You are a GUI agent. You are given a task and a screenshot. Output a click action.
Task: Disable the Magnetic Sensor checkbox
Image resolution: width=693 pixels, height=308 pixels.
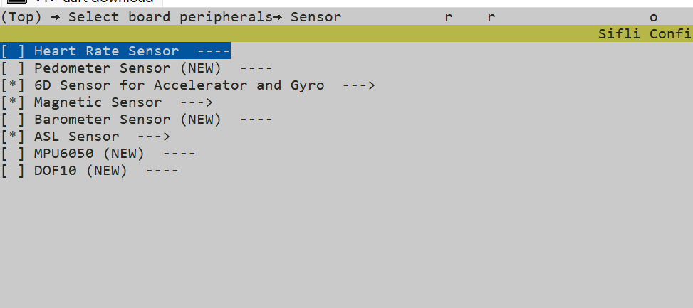(x=12, y=102)
